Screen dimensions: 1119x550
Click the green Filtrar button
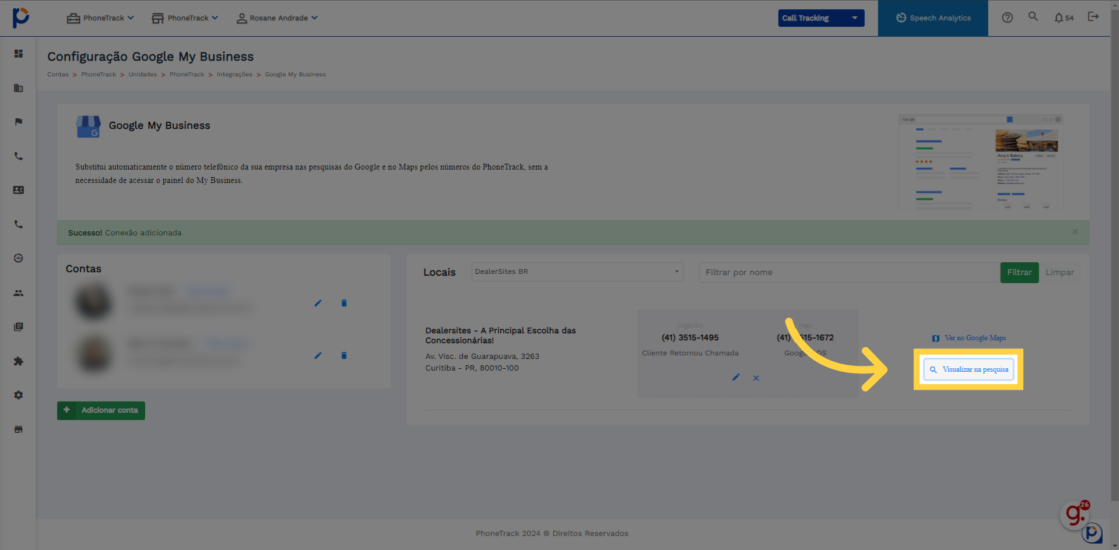coord(1019,272)
